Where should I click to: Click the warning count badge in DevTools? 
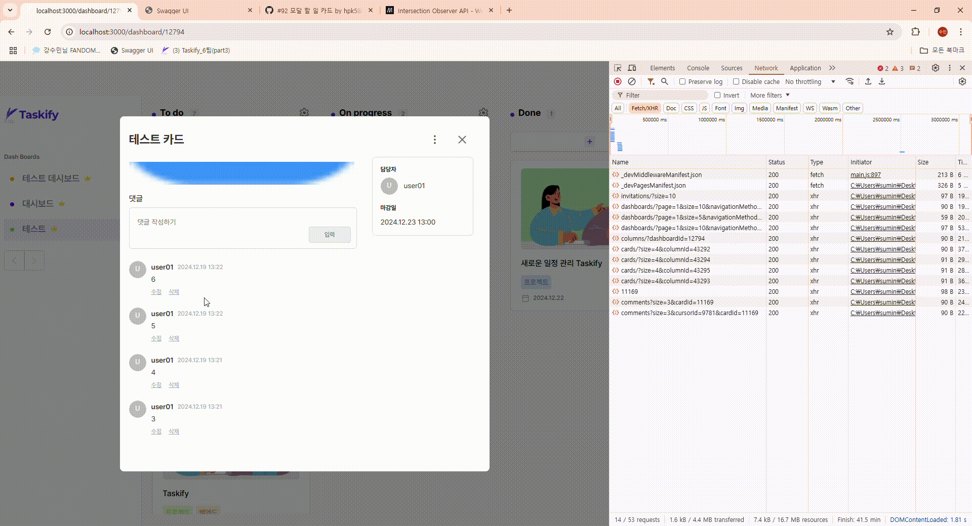pyautogui.click(x=898, y=68)
